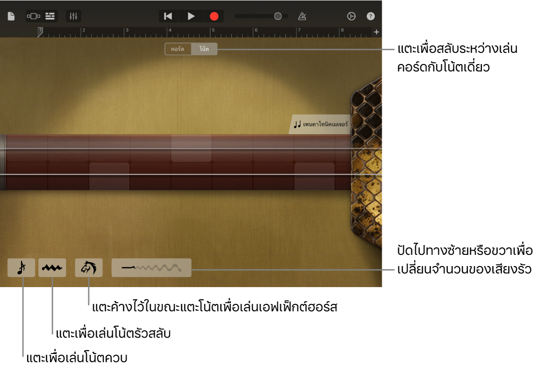This screenshot has width=538, height=368.
Task: Tap highlighted left note on lower string
Action: pyautogui.click(x=109, y=176)
